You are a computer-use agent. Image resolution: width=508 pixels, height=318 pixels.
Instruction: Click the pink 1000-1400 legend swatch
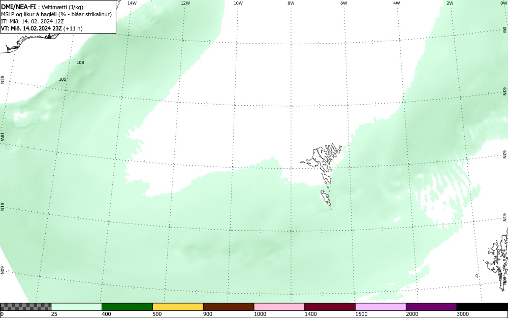coord(279,307)
